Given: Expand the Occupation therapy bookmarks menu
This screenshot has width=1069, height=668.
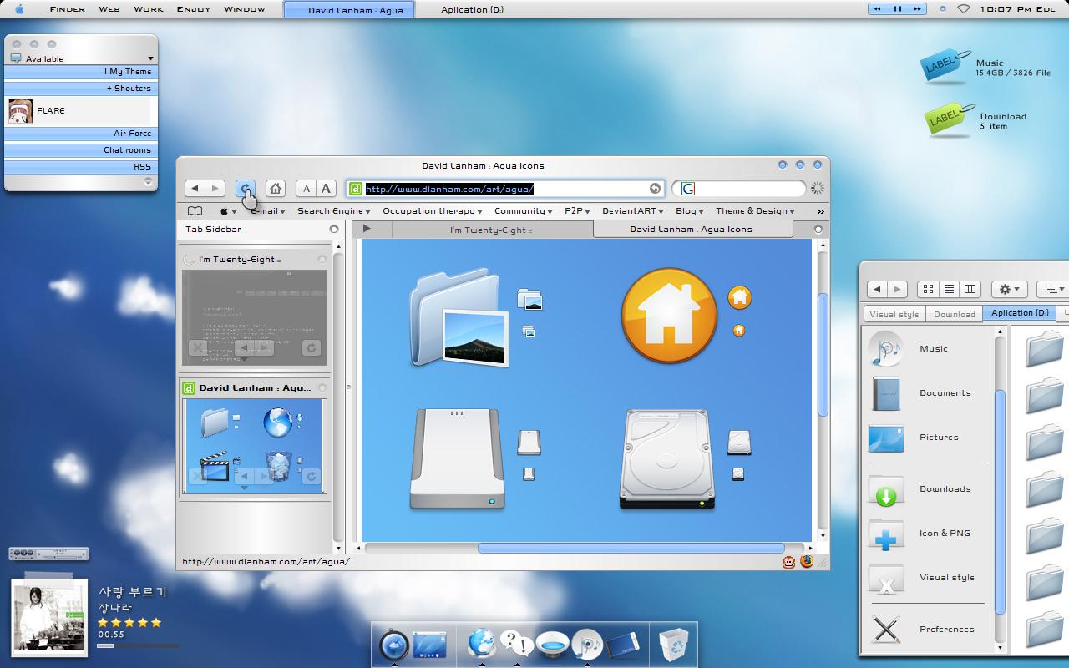Looking at the screenshot, I should 433,211.
